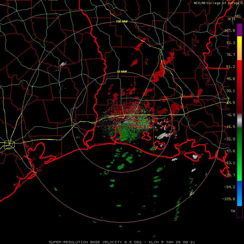This screenshot has height=244, width=244.
Task: Click the -16.5 velocity scale value
Action: point(230,127)
